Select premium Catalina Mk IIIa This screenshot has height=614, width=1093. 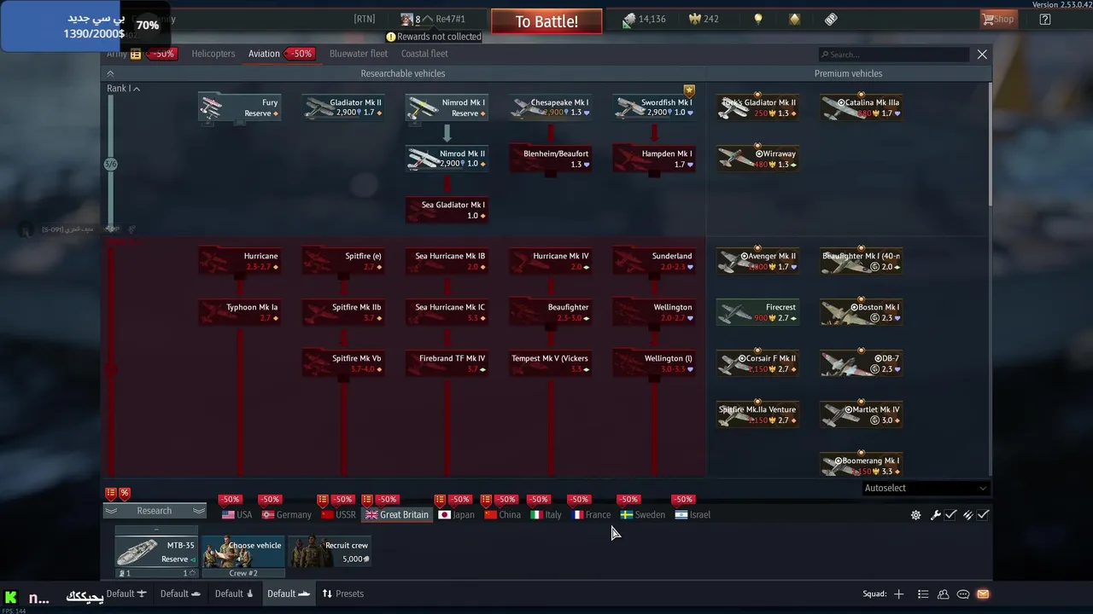click(861, 107)
